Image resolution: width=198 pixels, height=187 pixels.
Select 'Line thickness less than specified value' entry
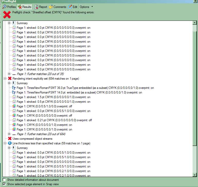pyautogui.click(x=51, y=143)
